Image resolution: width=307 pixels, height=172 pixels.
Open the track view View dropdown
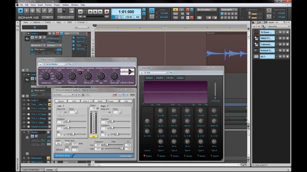[27, 22]
